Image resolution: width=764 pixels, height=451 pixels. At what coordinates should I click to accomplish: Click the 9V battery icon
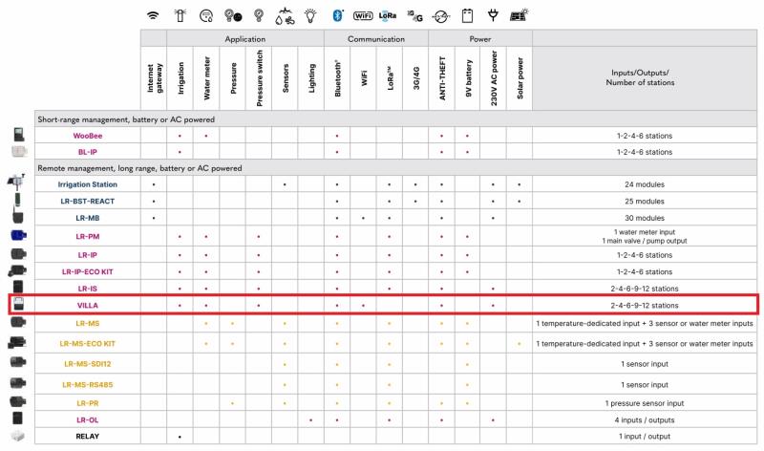[467, 16]
